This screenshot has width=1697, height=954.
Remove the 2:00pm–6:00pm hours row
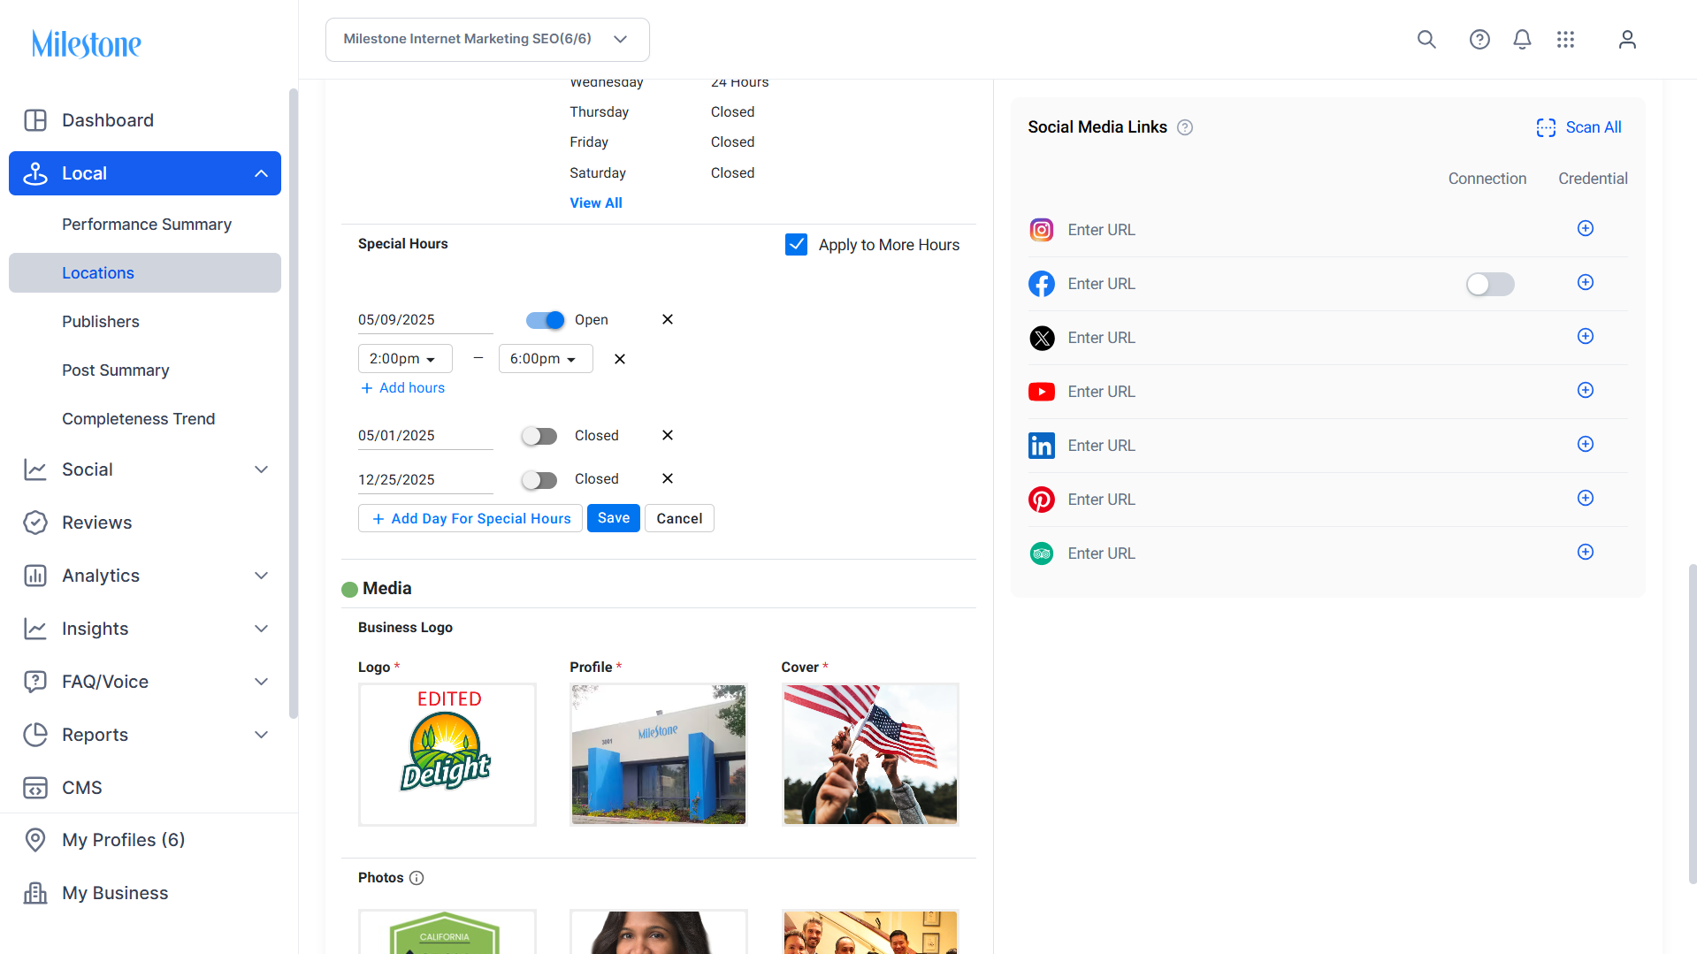tap(620, 359)
